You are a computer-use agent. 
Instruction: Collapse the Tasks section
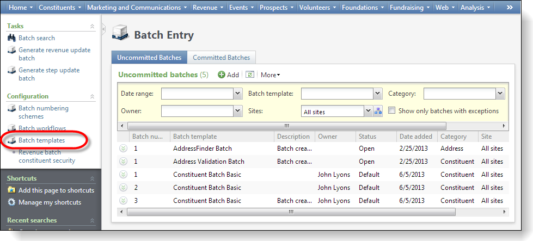tap(92, 26)
